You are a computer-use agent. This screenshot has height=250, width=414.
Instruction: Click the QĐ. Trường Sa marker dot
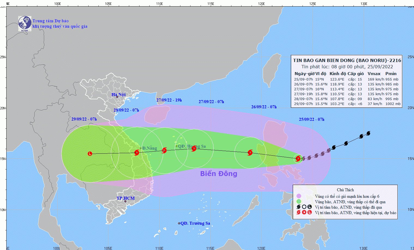click(x=179, y=223)
